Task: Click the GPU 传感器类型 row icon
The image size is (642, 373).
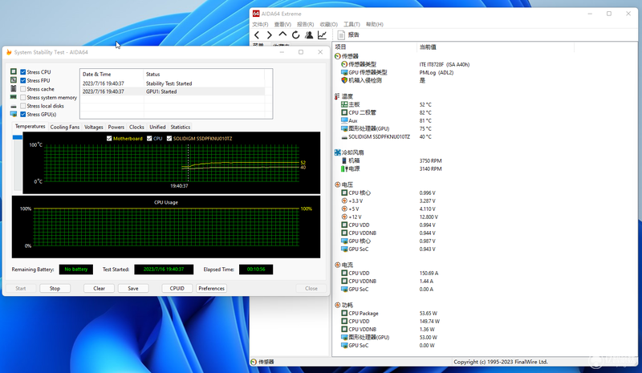Action: point(344,72)
